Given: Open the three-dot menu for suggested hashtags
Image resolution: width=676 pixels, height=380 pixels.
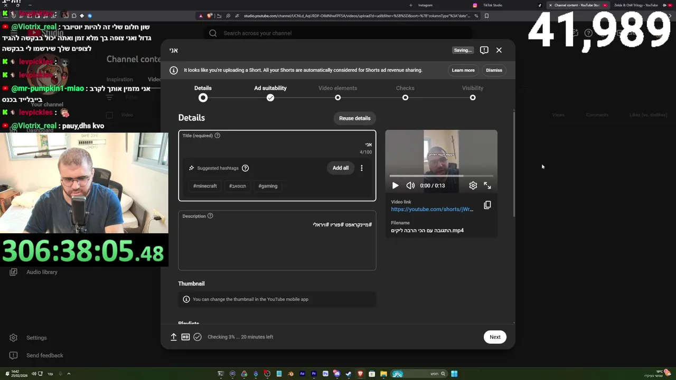Looking at the screenshot, I should (x=362, y=168).
